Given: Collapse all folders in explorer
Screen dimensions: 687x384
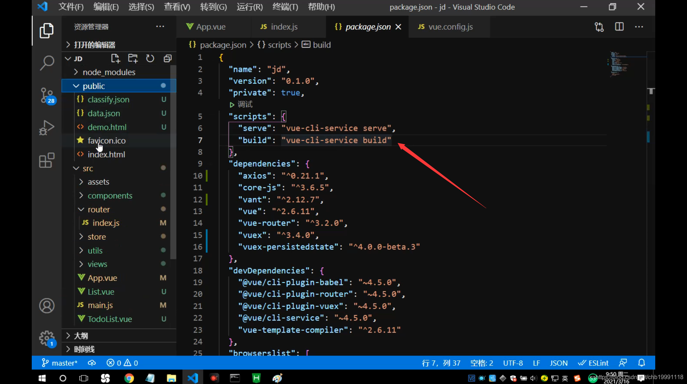Looking at the screenshot, I should click(167, 58).
